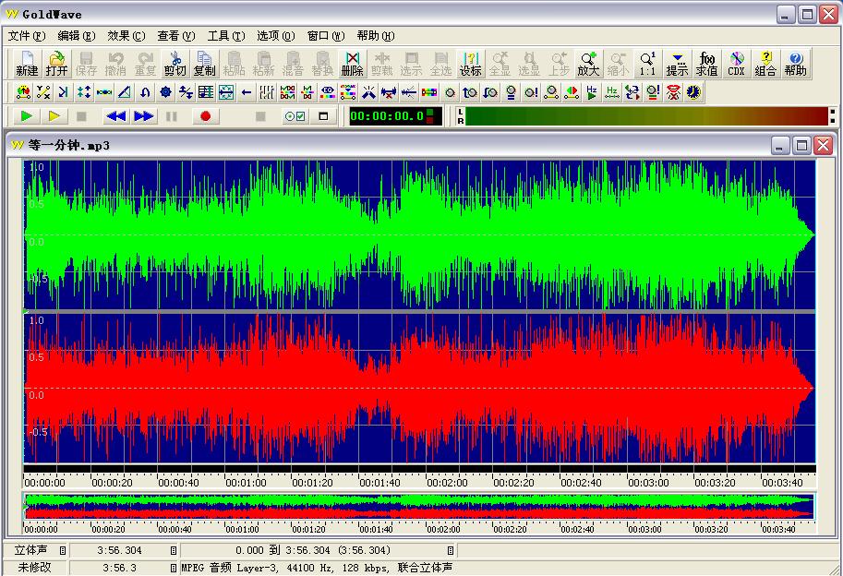Click the Hz resample icon with line
Screen dimensions: 843x576
click(x=612, y=92)
